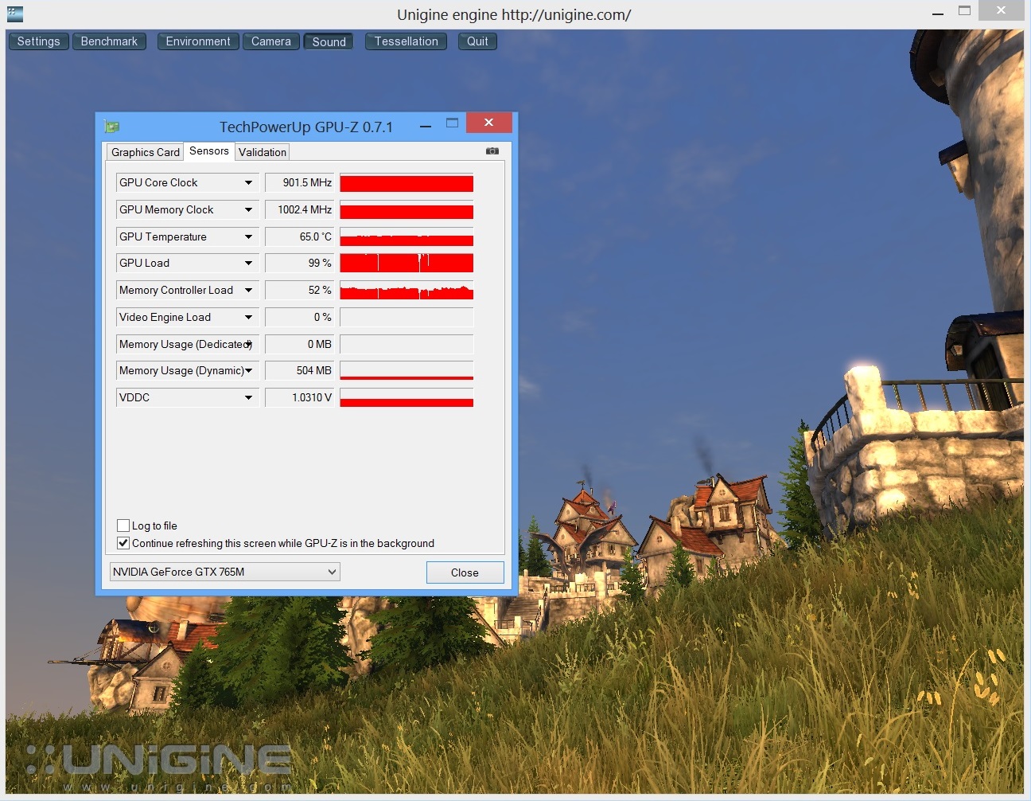The width and height of the screenshot is (1031, 801).
Task: Close GPU-Z with the red X button
Action: click(488, 123)
